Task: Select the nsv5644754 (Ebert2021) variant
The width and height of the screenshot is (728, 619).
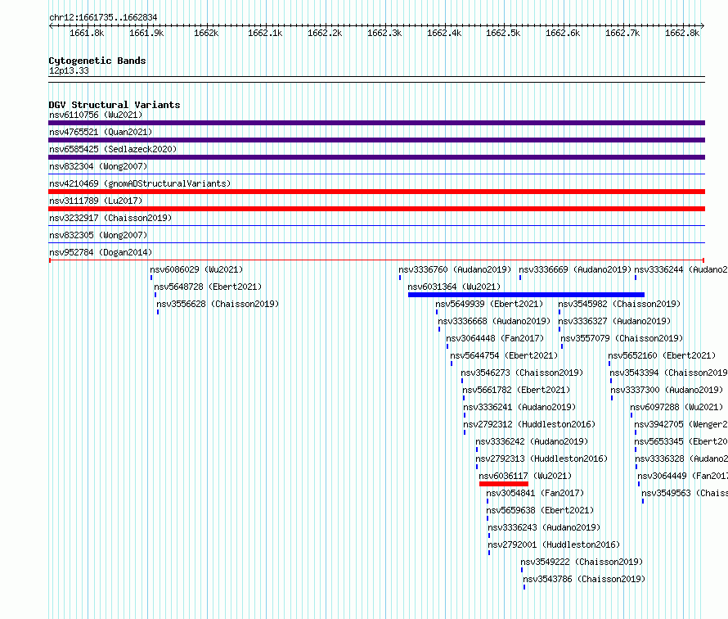Action: (504, 355)
